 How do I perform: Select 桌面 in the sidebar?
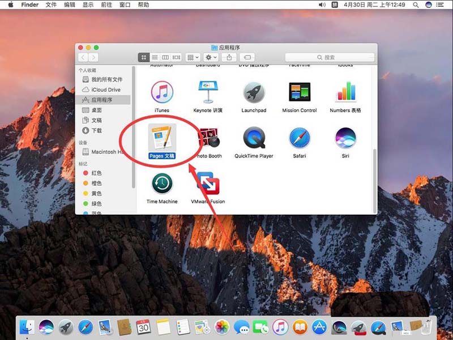coord(103,110)
